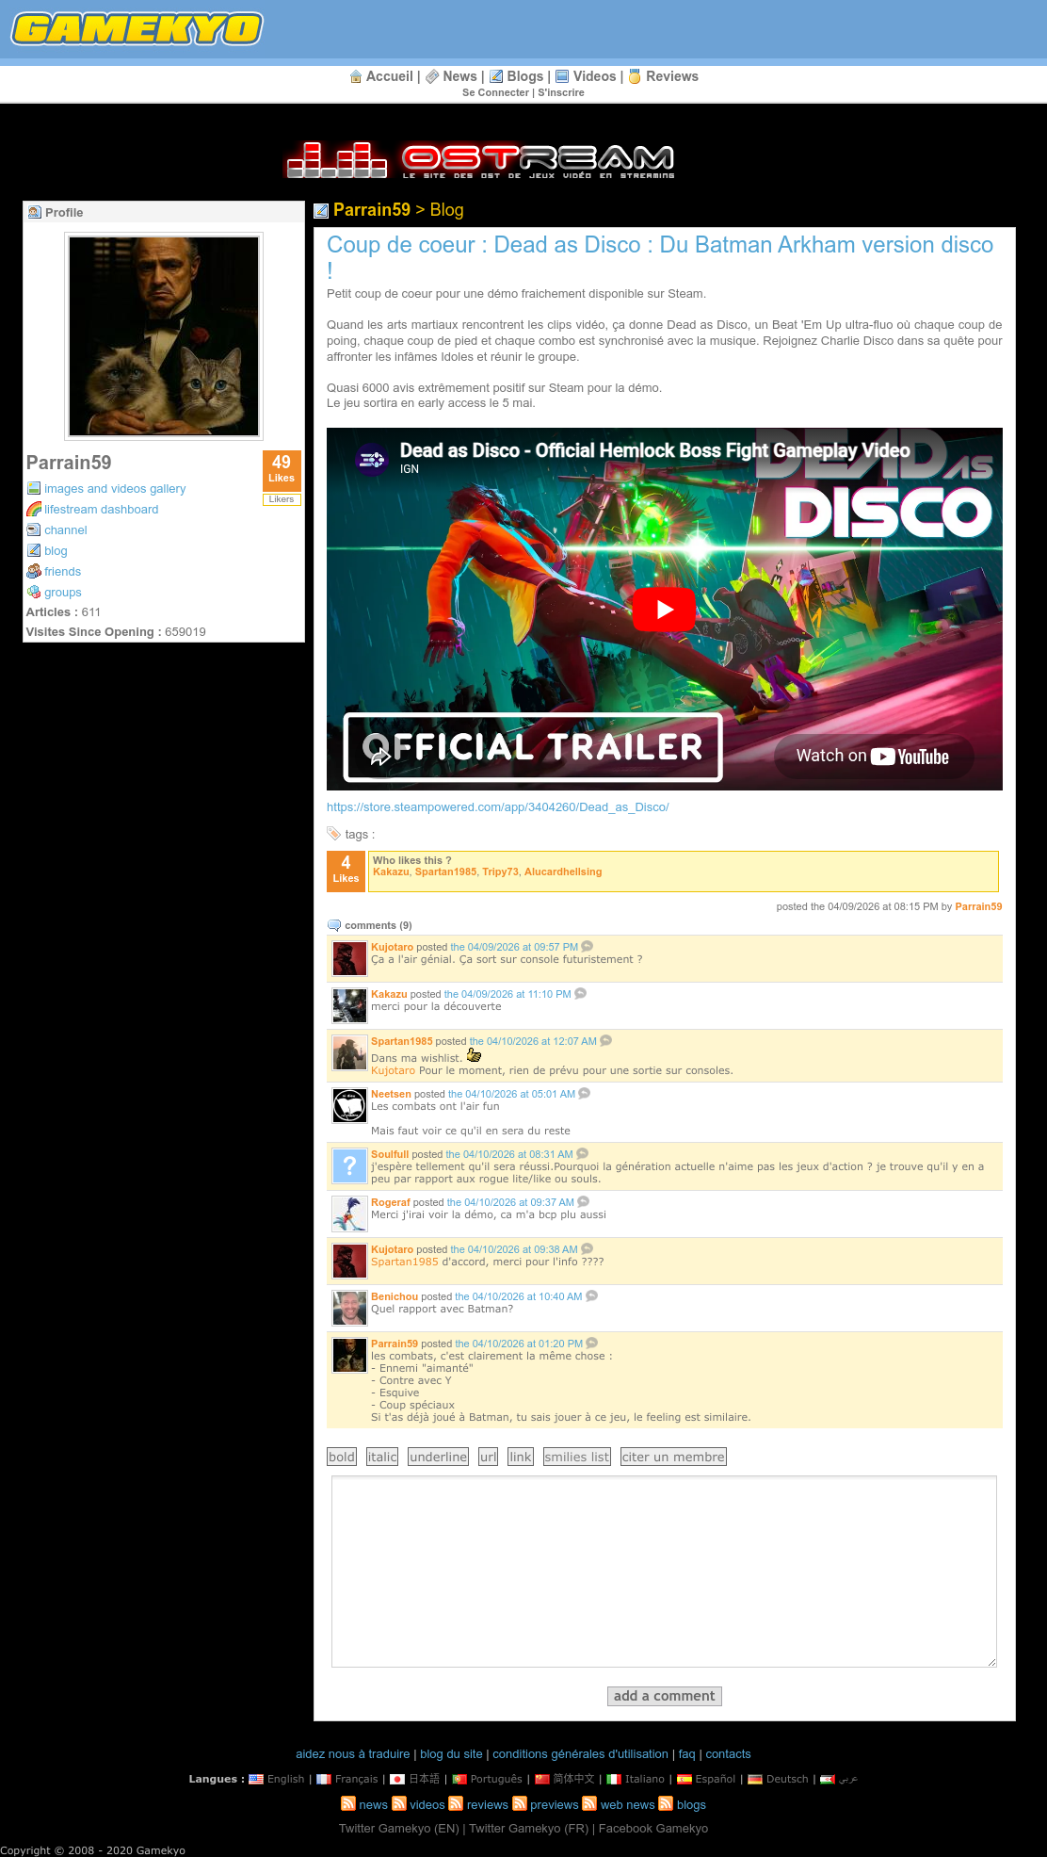Open friends link in profile
The height and width of the screenshot is (1857, 1047).
pos(62,571)
